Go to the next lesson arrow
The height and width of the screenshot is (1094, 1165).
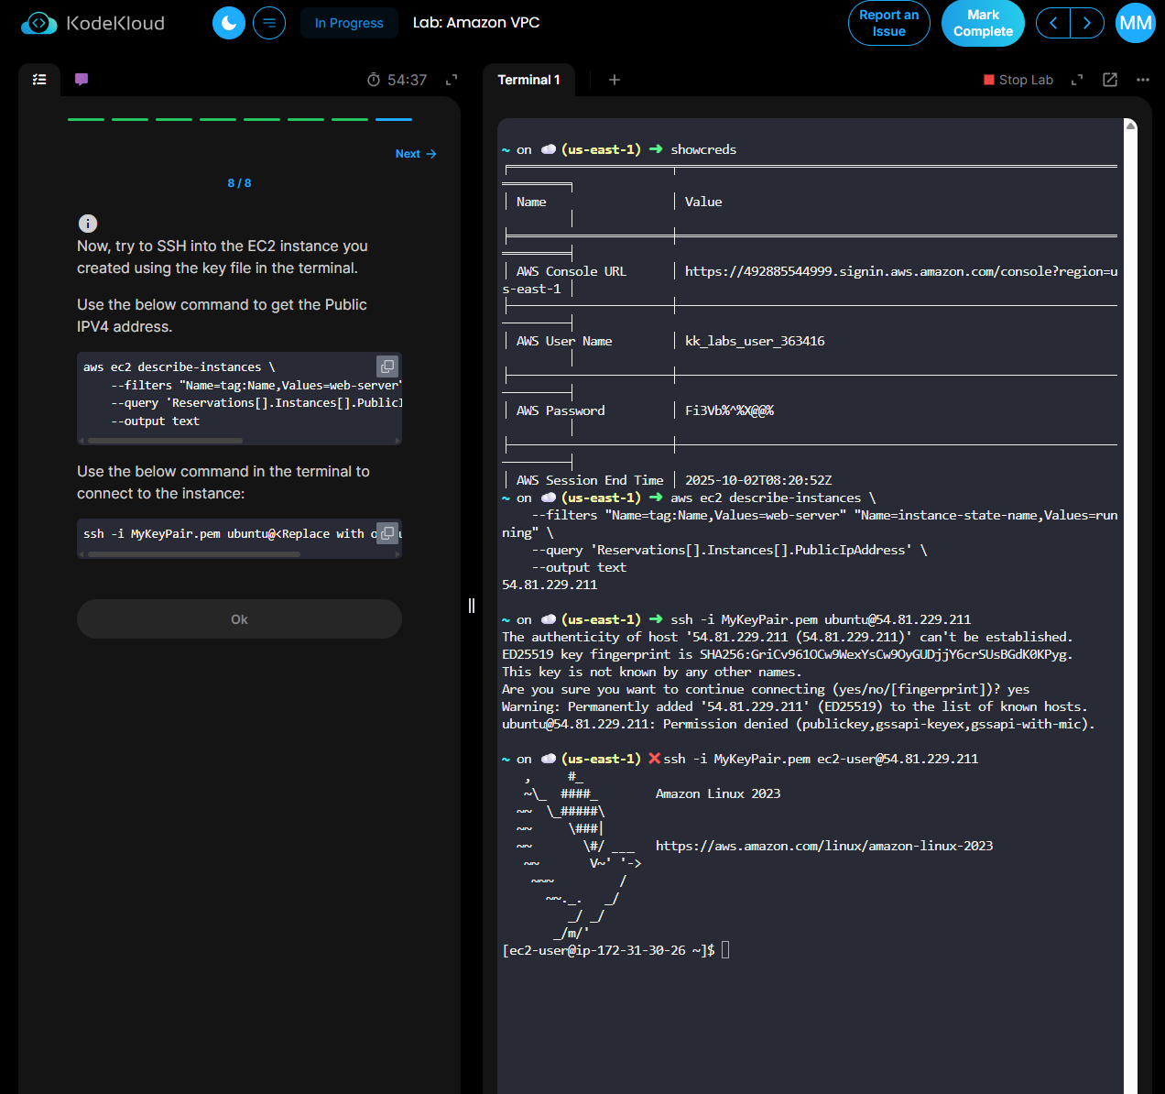pos(1087,23)
